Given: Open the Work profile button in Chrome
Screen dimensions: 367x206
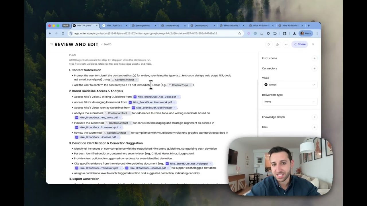Looking at the screenshot, I should coord(306,33).
